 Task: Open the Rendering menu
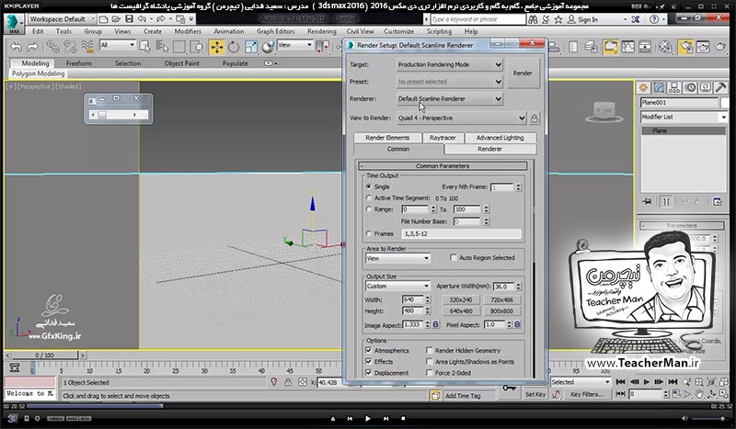point(321,31)
